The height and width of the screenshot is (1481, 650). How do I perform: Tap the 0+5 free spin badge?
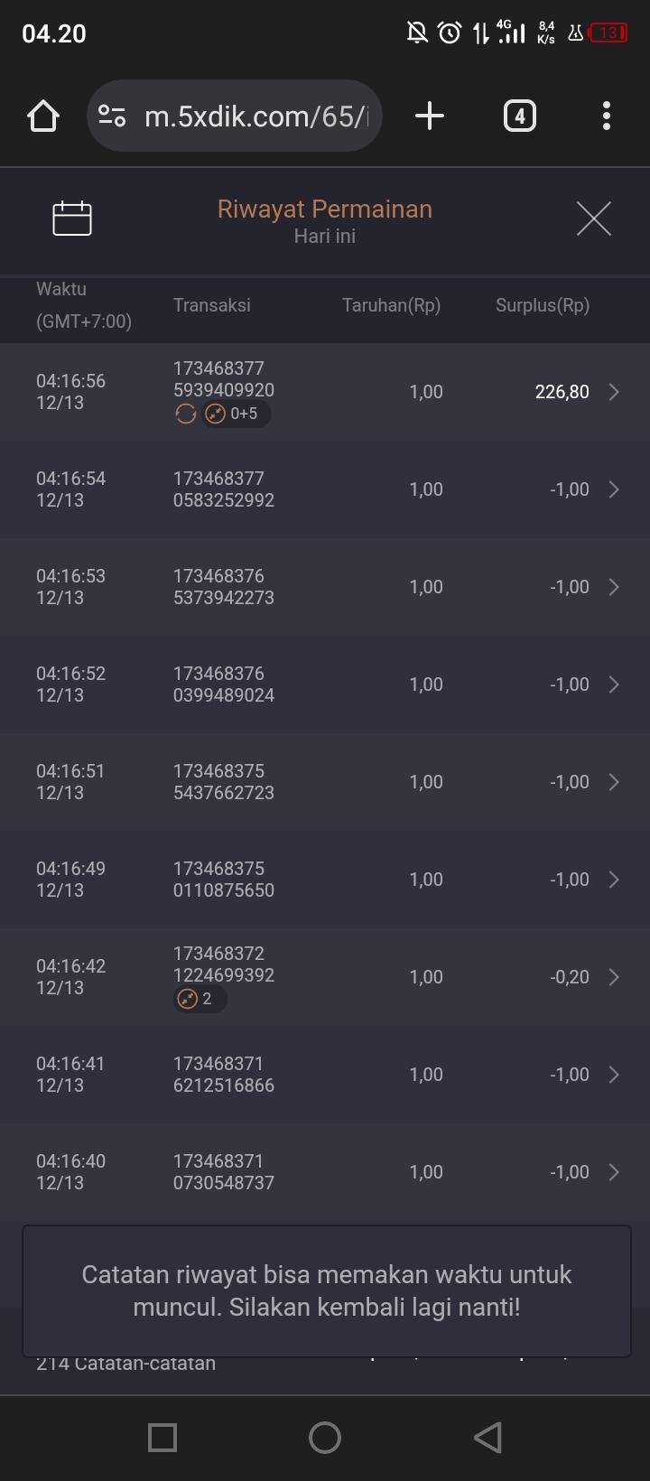coord(235,414)
